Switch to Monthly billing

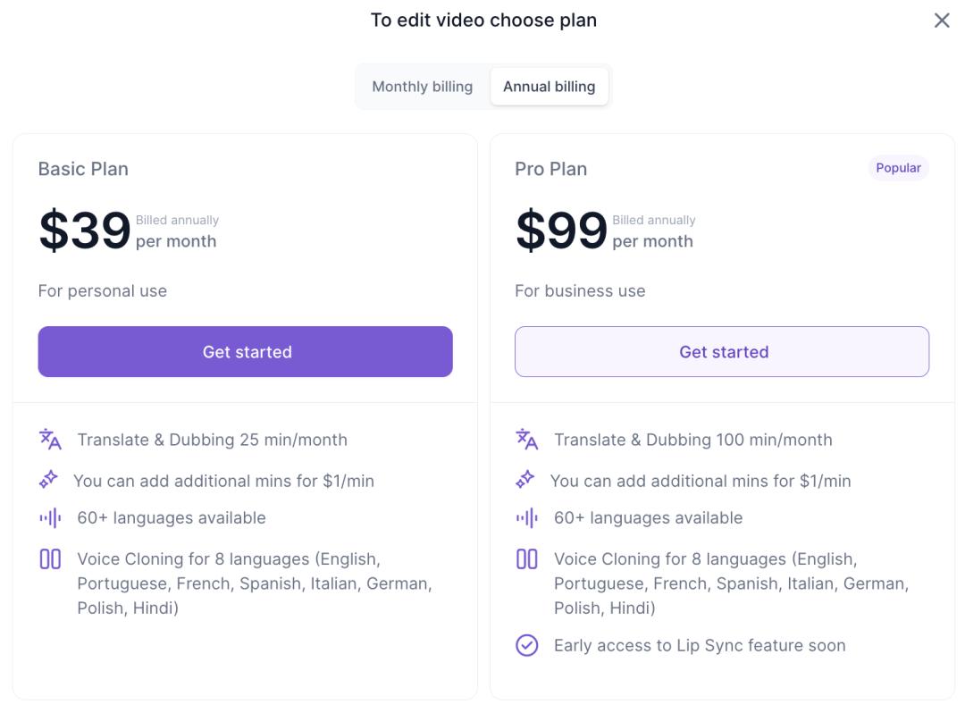point(422,87)
